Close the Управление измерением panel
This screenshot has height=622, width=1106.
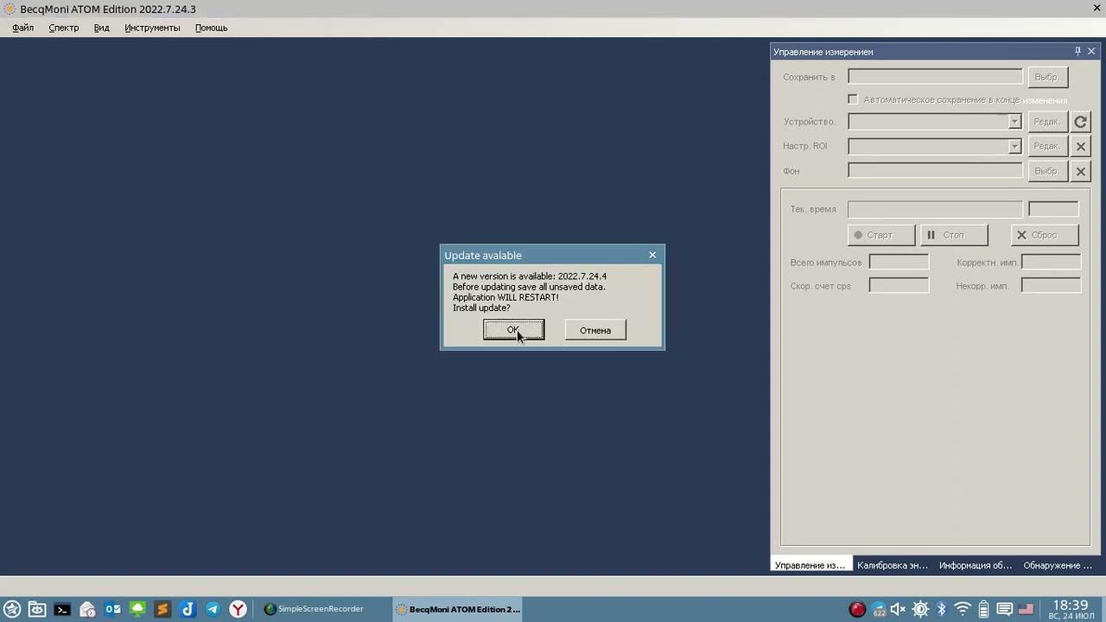[x=1091, y=52]
